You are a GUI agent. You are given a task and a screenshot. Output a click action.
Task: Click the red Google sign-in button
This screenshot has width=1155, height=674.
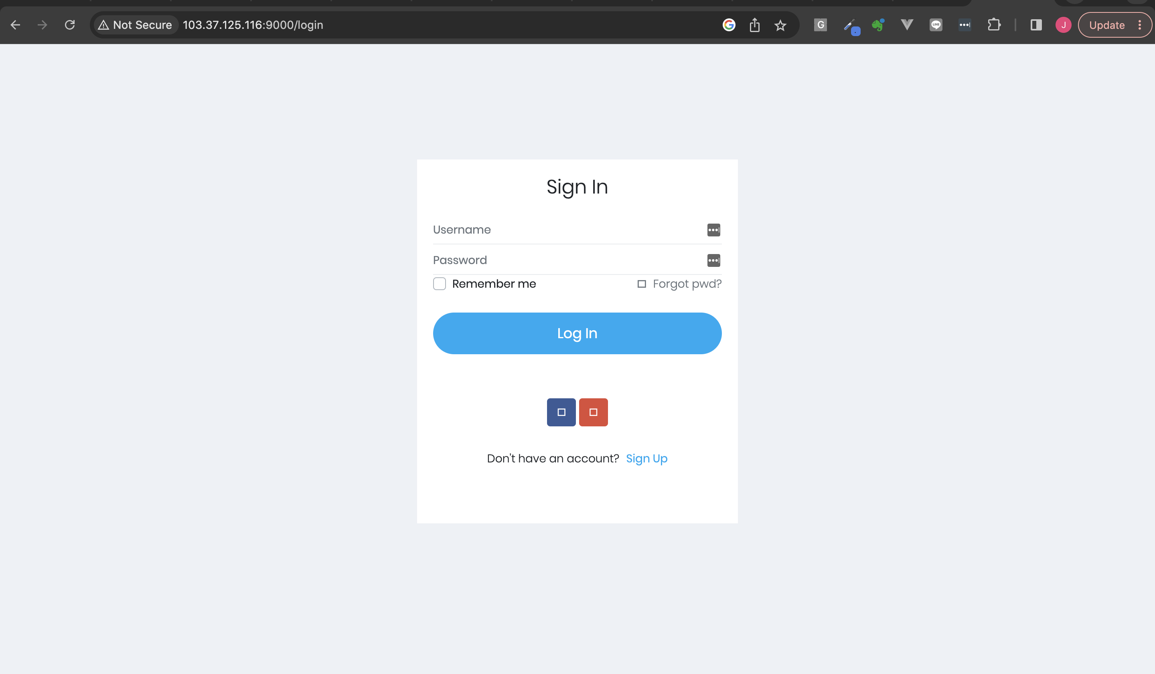pos(594,412)
